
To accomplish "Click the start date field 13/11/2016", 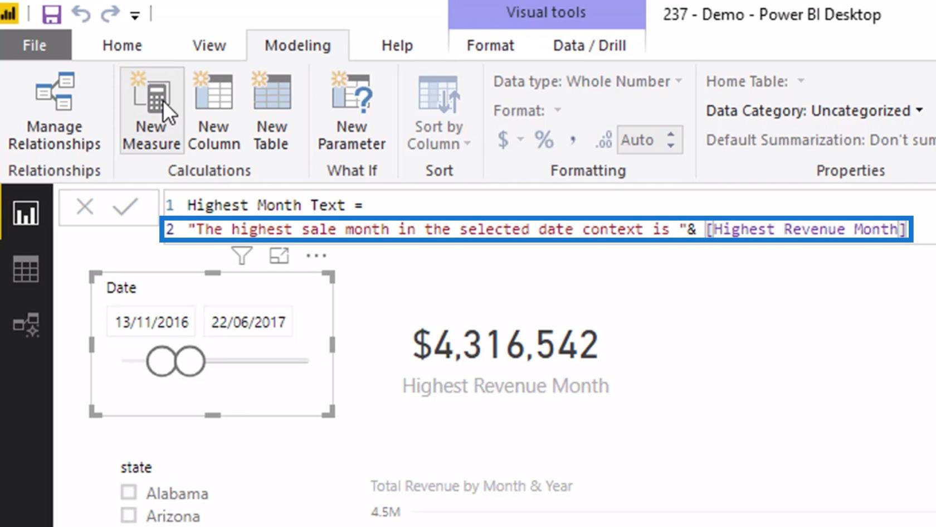I will pyautogui.click(x=152, y=322).
